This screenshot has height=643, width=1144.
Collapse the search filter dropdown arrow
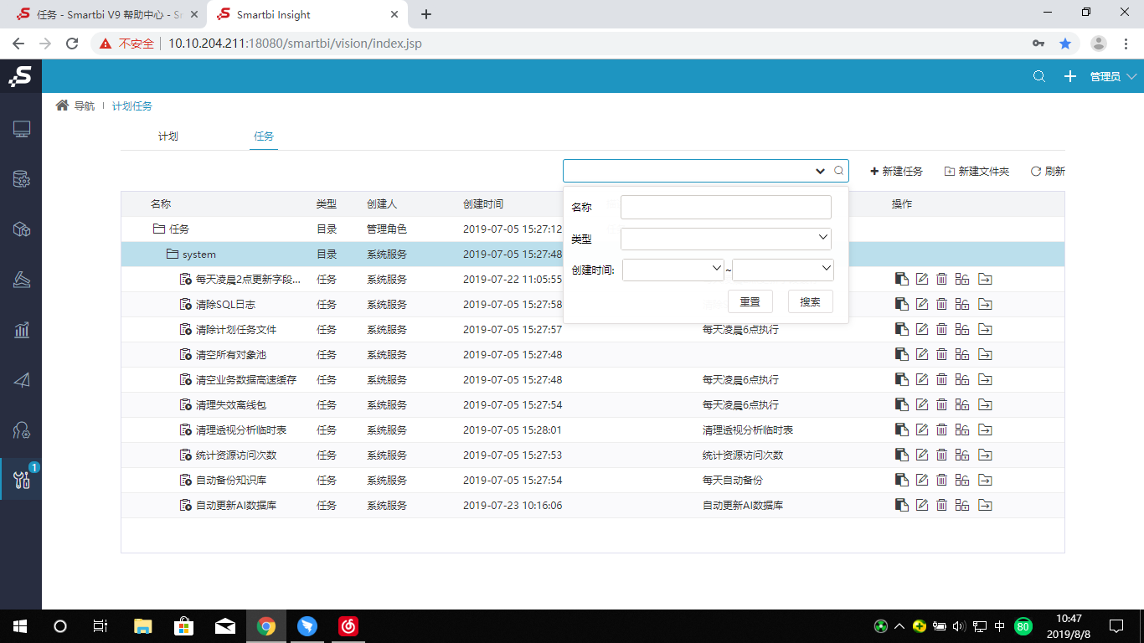[820, 171]
